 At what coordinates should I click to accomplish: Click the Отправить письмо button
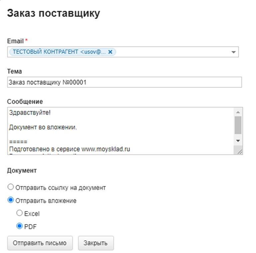tap(40, 243)
